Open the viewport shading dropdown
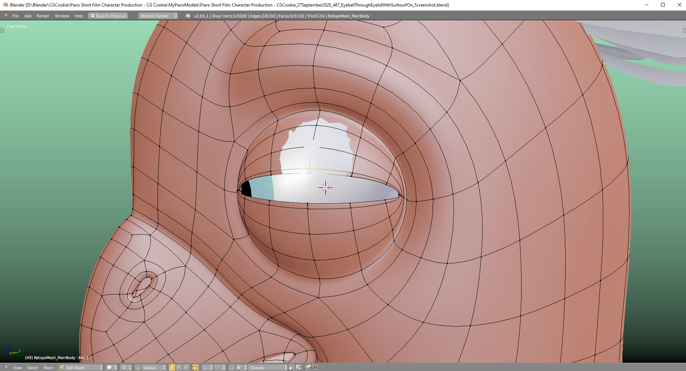 click(x=111, y=367)
